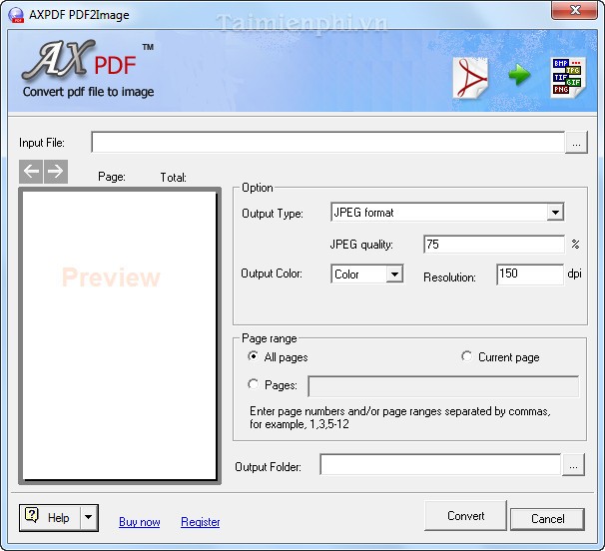Browse for the output folder
605x551 pixels.
coord(573,465)
